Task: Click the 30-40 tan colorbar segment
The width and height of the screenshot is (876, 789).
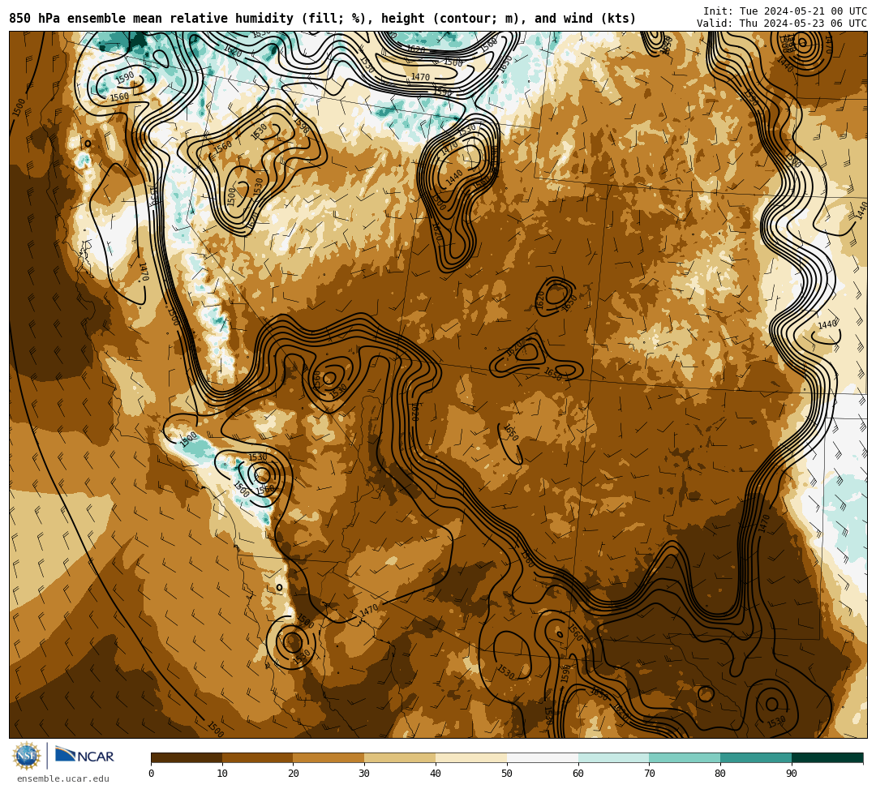Action: point(400,757)
